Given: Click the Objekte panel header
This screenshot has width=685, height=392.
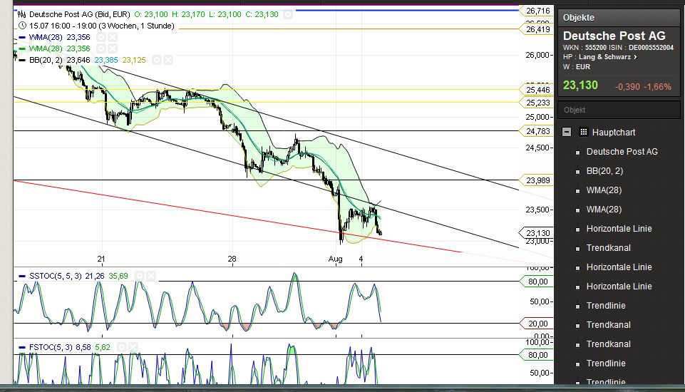Looking at the screenshot, I should 619,18.
